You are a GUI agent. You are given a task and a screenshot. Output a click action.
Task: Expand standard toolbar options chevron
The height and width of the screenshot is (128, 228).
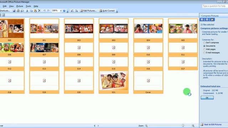(x=67, y=11)
